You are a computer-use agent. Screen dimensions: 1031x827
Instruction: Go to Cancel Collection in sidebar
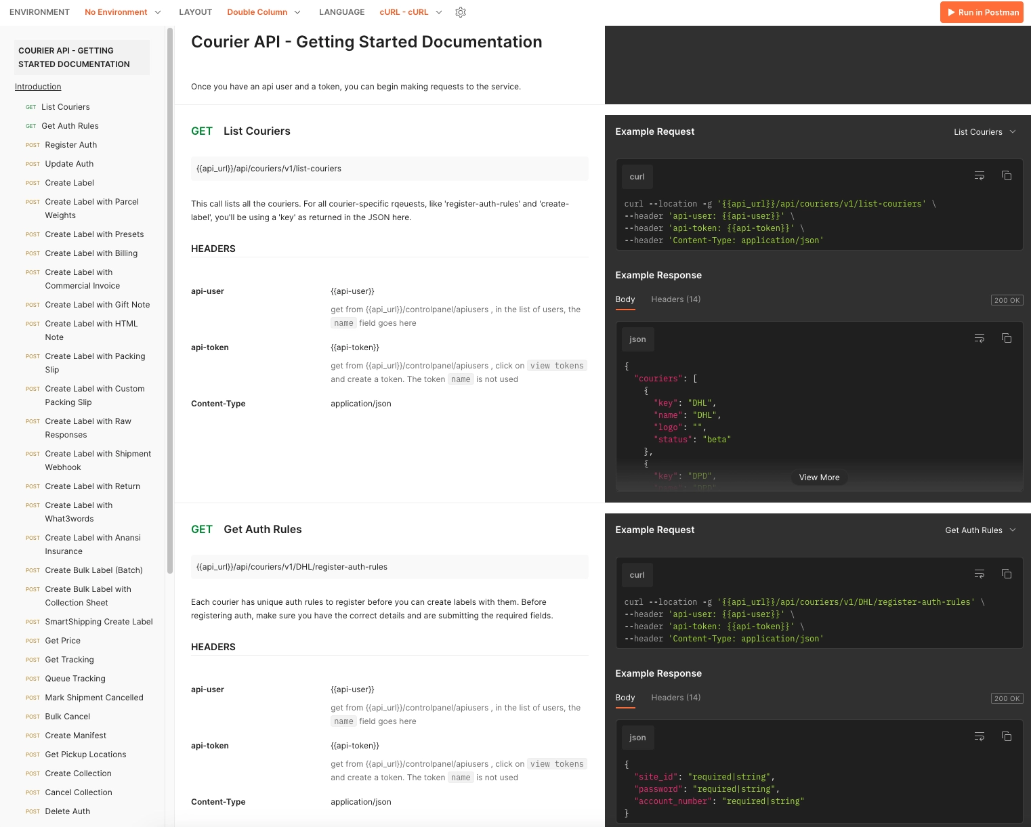pos(79,792)
